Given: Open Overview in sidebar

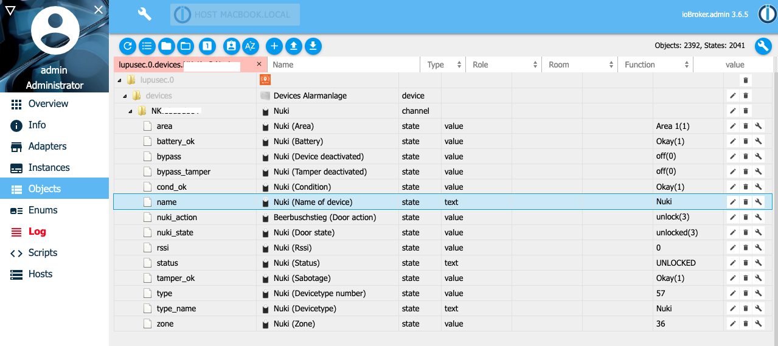Looking at the screenshot, I should tap(54, 103).
